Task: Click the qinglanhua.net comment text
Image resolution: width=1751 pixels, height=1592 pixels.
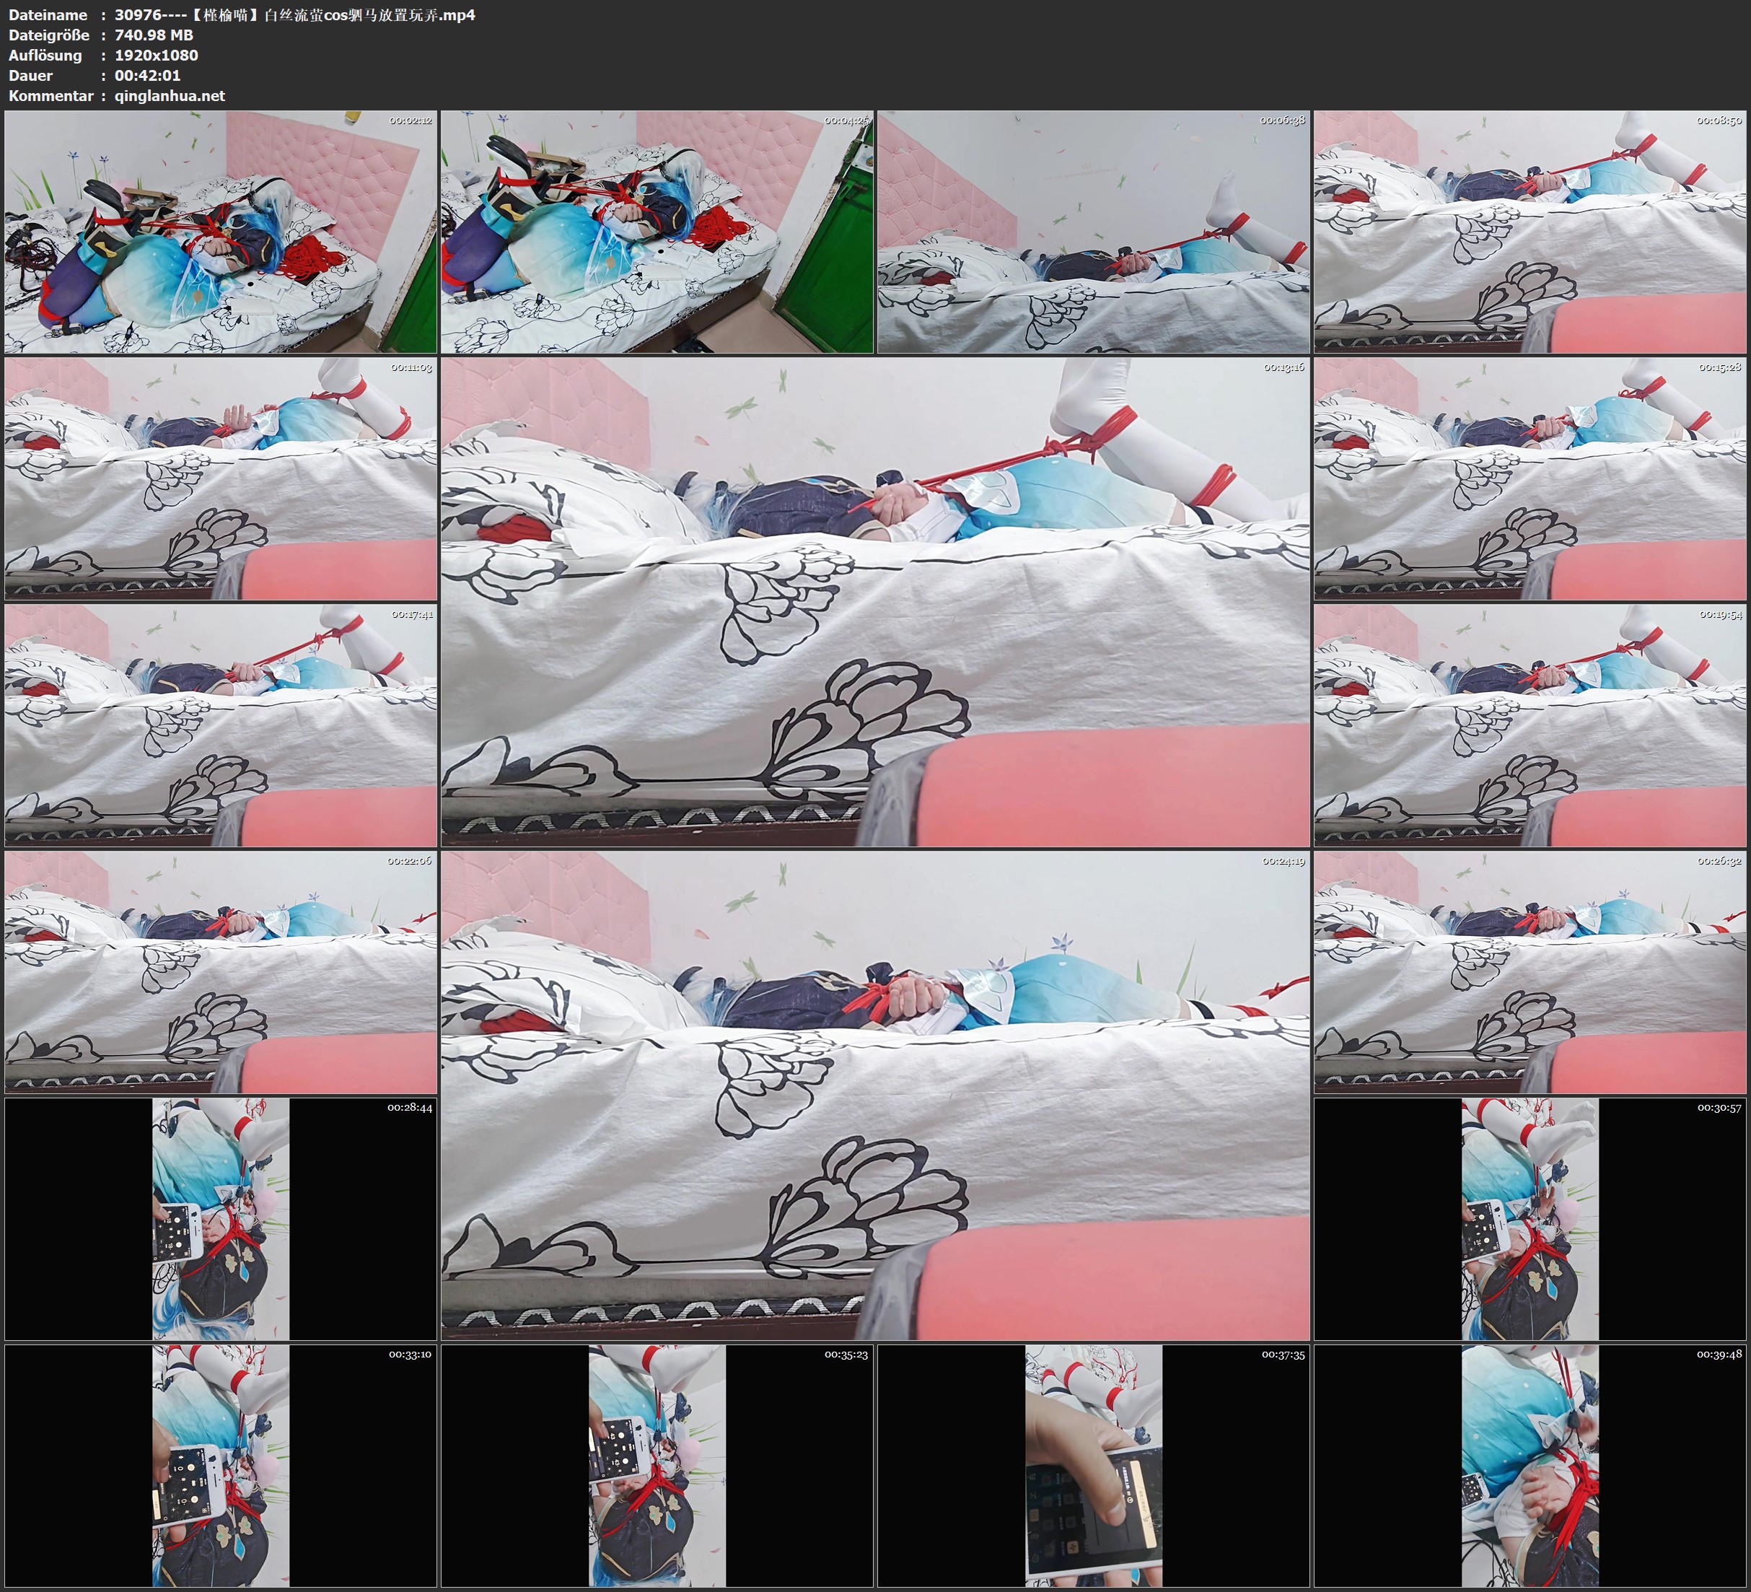Action: tap(170, 95)
